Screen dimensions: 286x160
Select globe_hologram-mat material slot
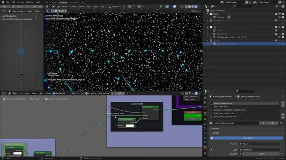pyautogui.click(x=244, y=103)
